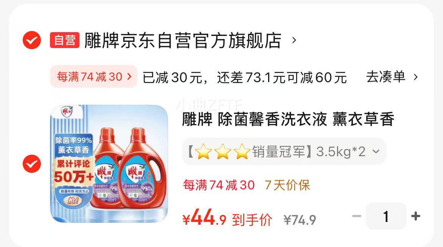Viewport: 443px width, 247px height.
Task: Click the down chevron in the spec selector
Action: pos(376,152)
